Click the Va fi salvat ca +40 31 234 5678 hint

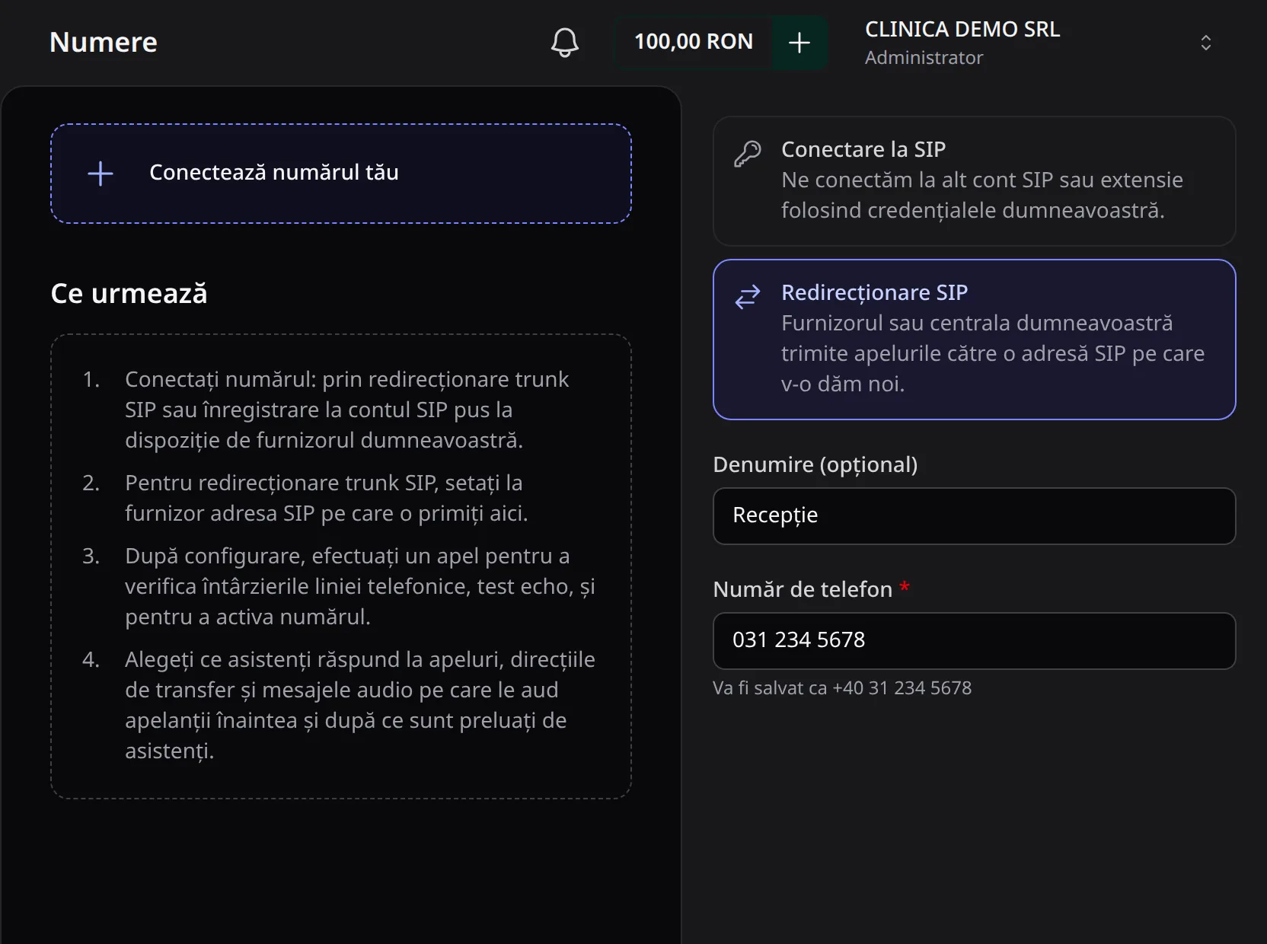click(842, 688)
